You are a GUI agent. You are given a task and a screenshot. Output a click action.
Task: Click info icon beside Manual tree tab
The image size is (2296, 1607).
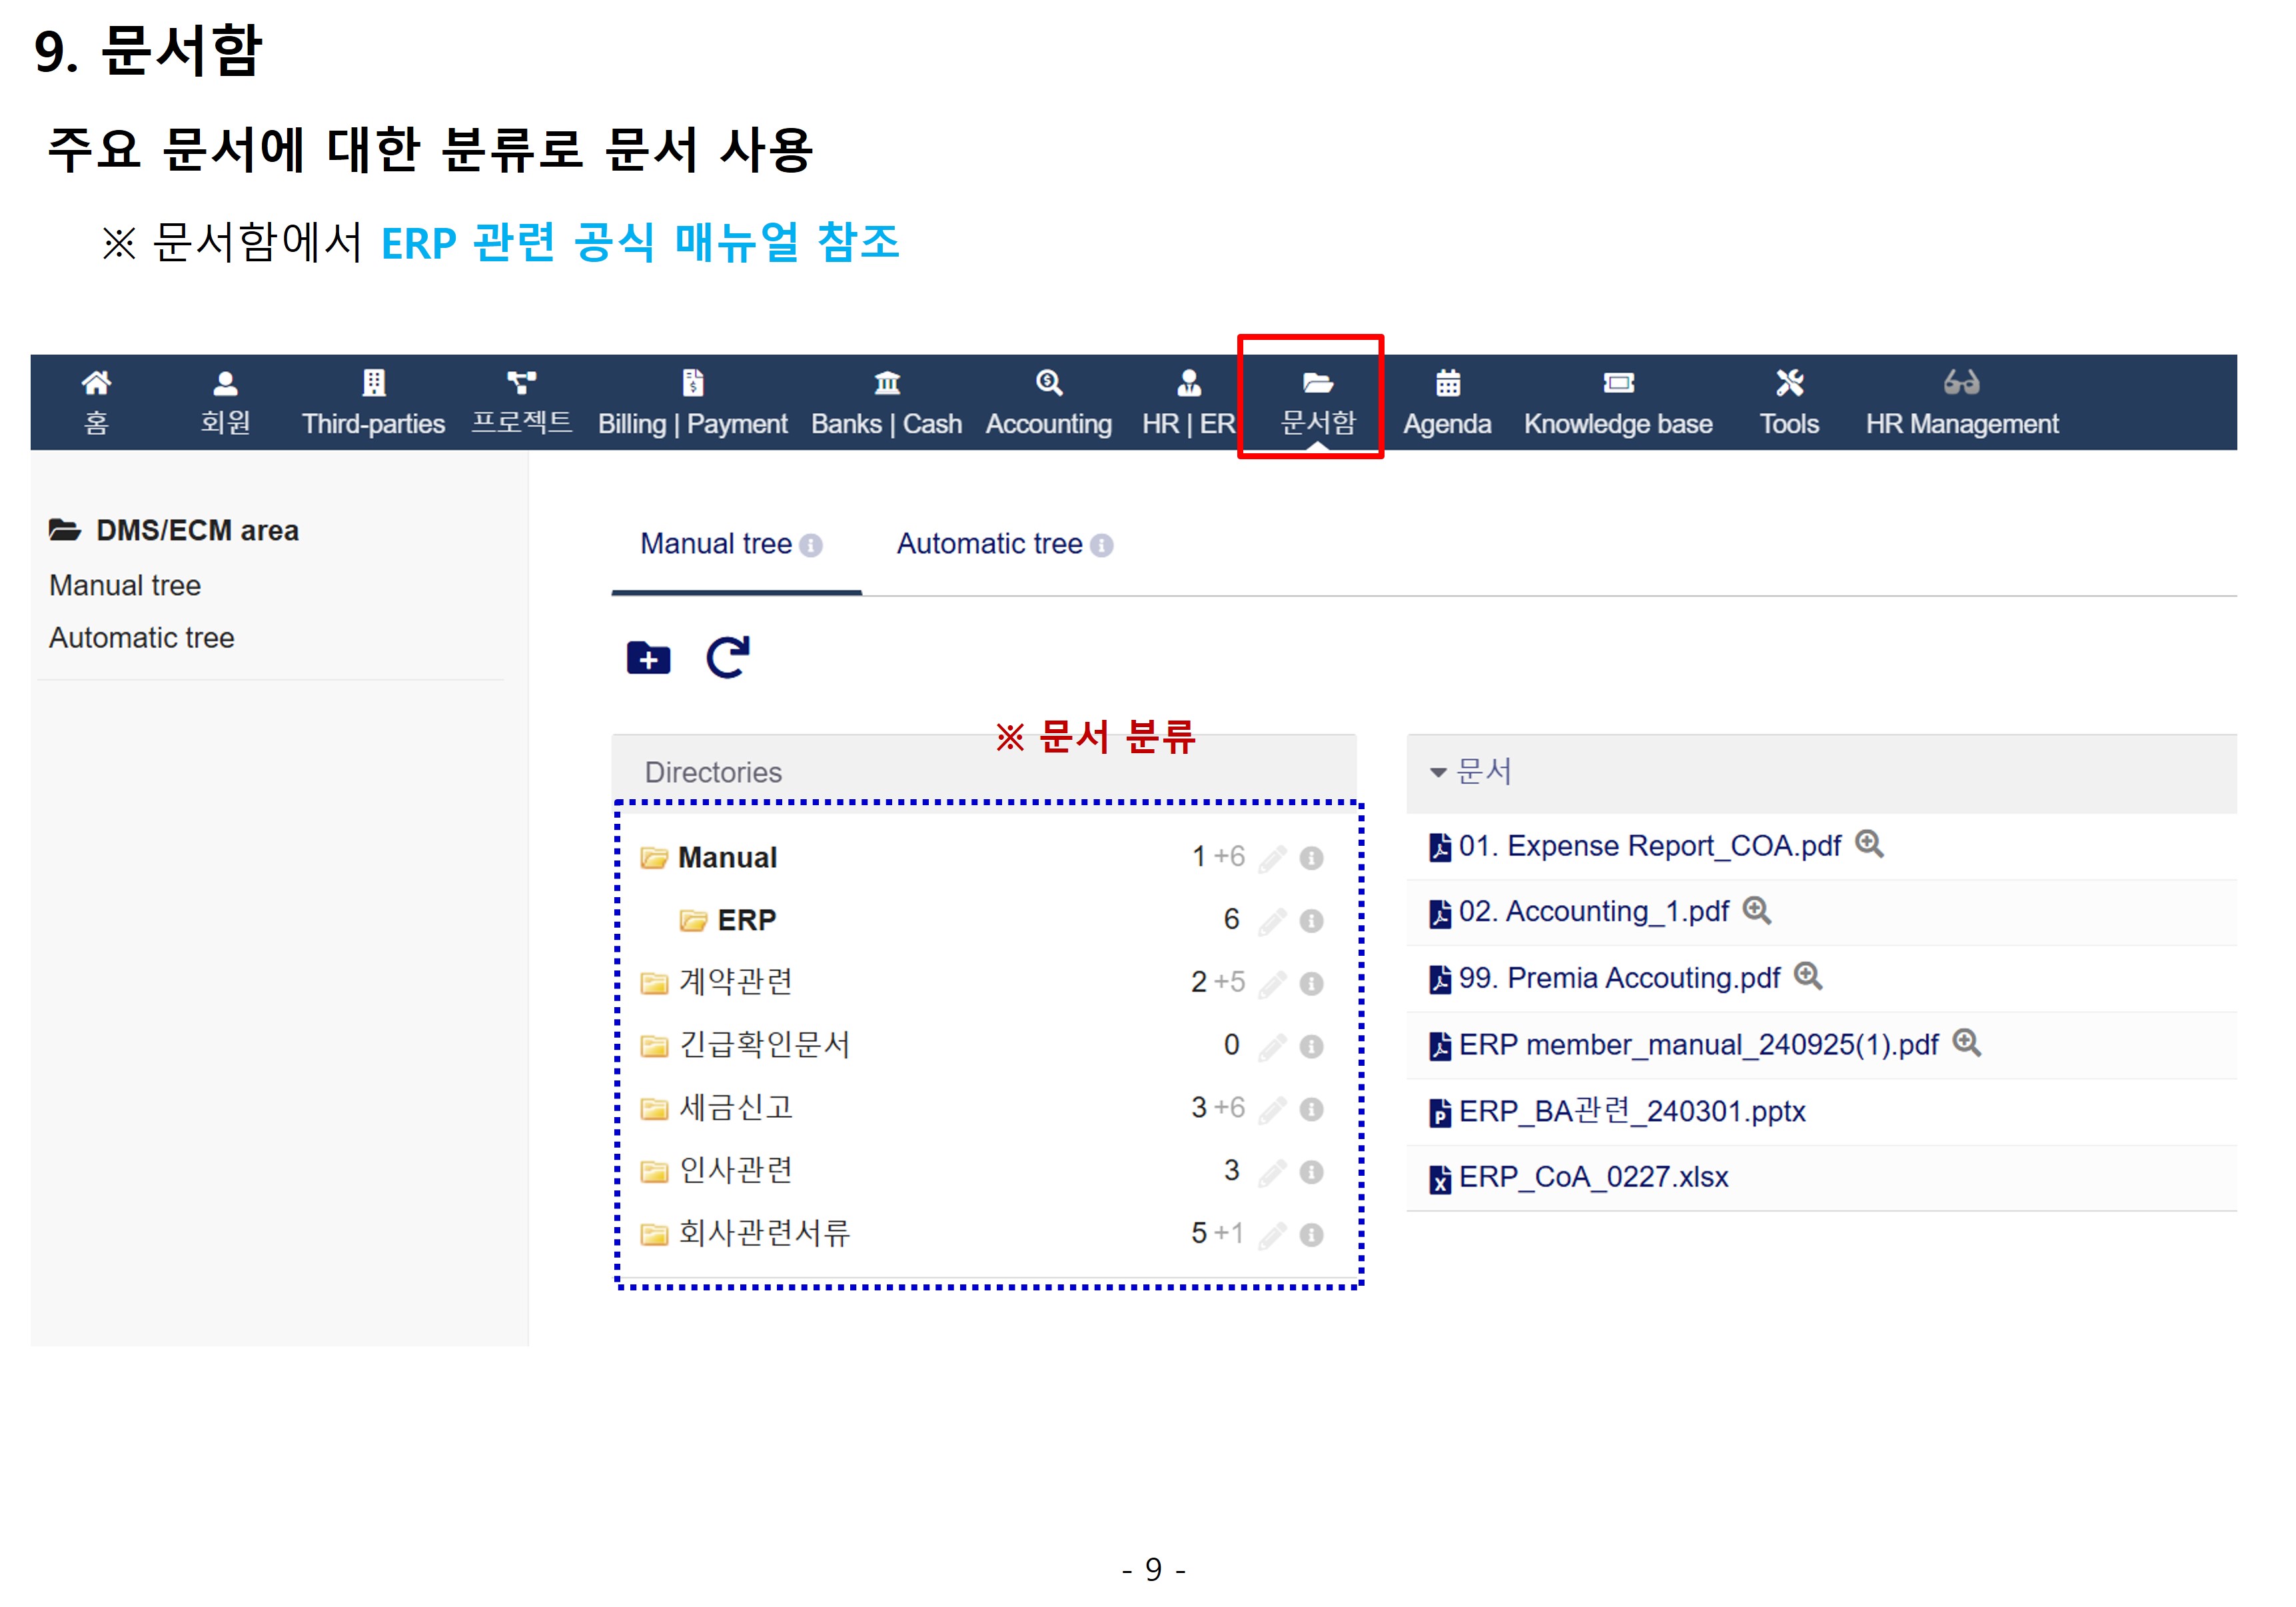(x=812, y=545)
